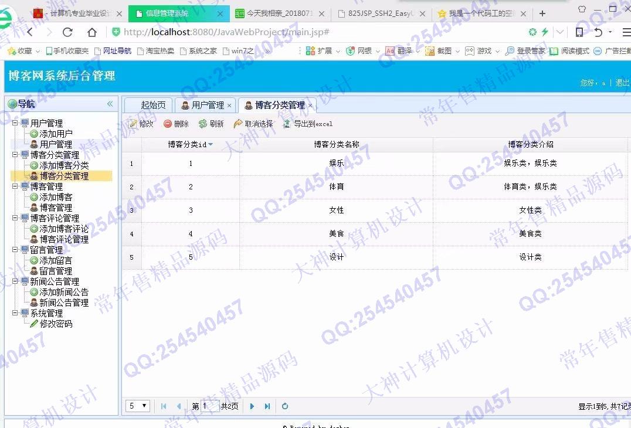Screen dimensions: 631x428
Task: Open the 收藏 favorites star
Action: pos(20,51)
